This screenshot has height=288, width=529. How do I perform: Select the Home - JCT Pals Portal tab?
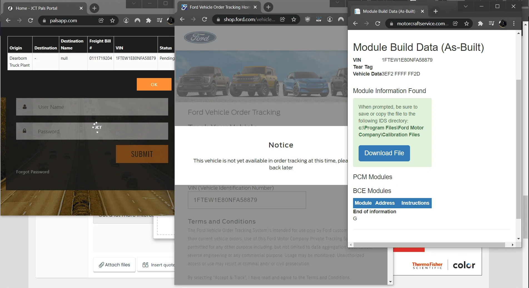[x=44, y=8]
